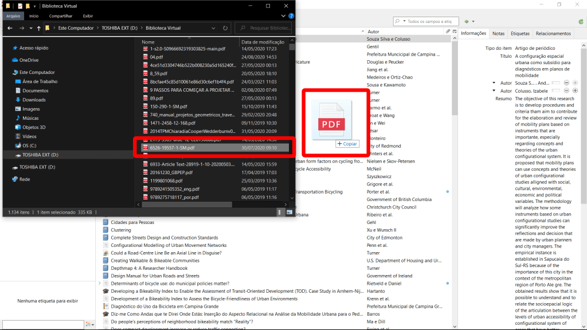
Task: Open the Notas tab
Action: tap(498, 34)
